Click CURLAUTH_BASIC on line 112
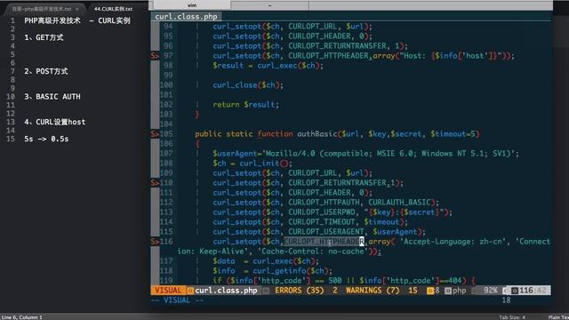 click(x=399, y=202)
